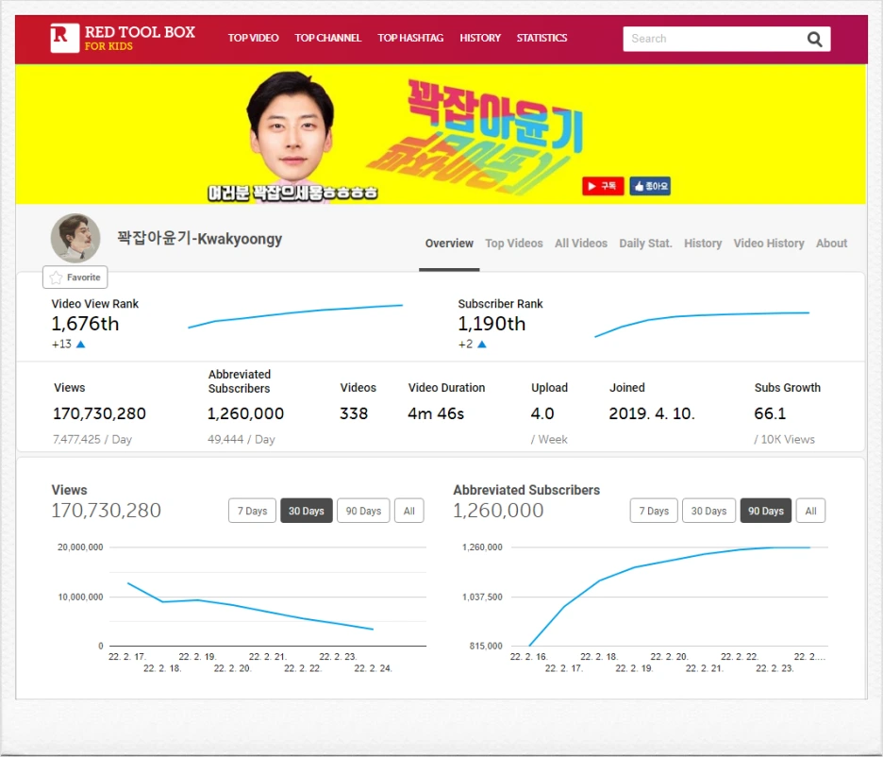The image size is (883, 757).
Task: Click the 338 videos count
Action: (354, 413)
